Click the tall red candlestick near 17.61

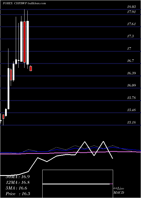25,42
